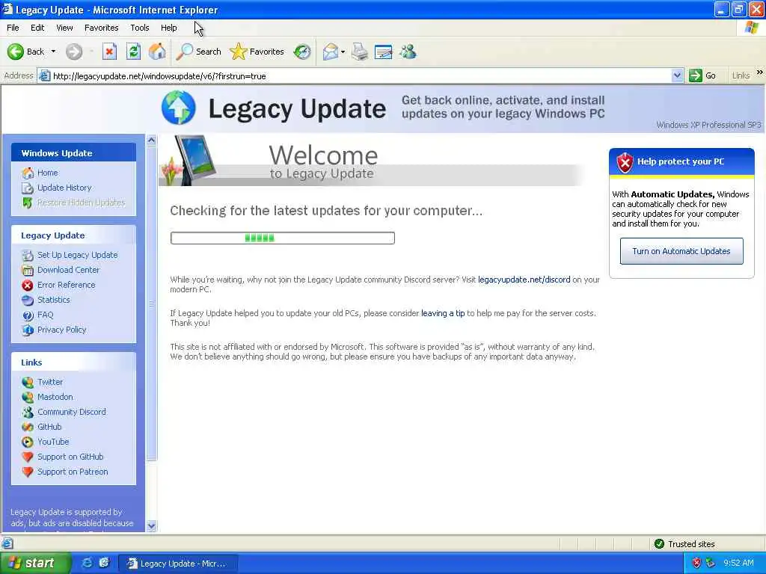Click the Support on Patreon heart icon
766x574 pixels.
point(28,472)
